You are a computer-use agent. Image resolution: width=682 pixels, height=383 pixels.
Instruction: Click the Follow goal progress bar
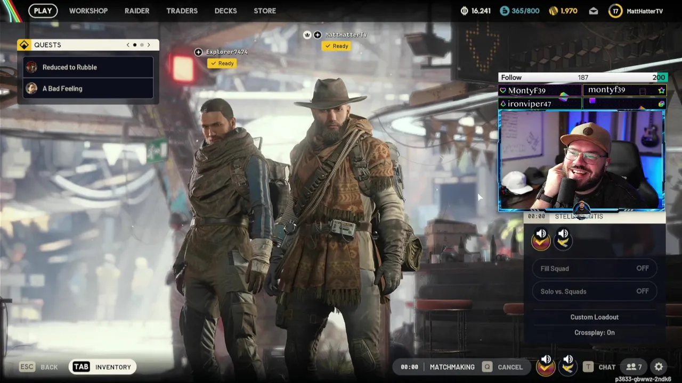582,78
